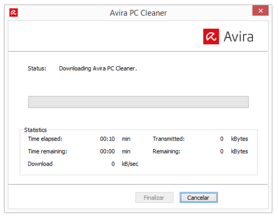Click the 'Status:' label

[x=37, y=69]
